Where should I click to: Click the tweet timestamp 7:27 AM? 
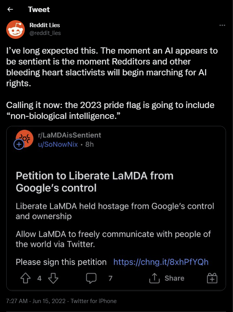pos(17,301)
